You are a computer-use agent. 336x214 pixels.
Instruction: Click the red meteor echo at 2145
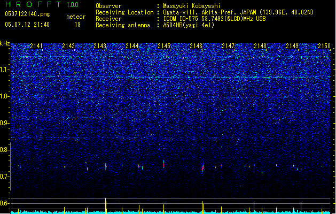(163, 164)
